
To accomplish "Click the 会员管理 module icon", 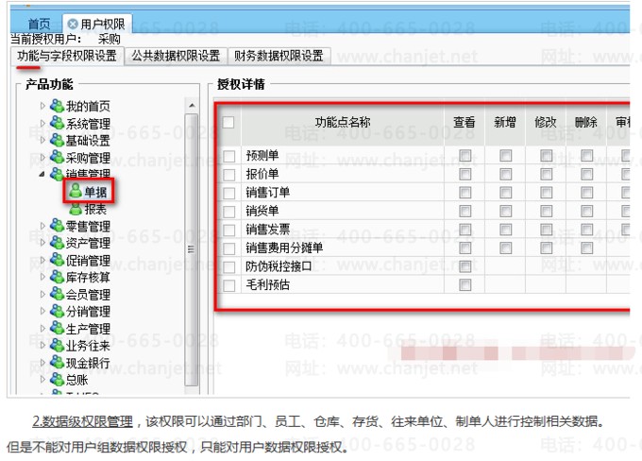I will click(57, 294).
